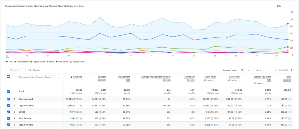Toggle the select-all checkbox in the table header
The width and height of the screenshot is (299, 129).
(8, 77)
